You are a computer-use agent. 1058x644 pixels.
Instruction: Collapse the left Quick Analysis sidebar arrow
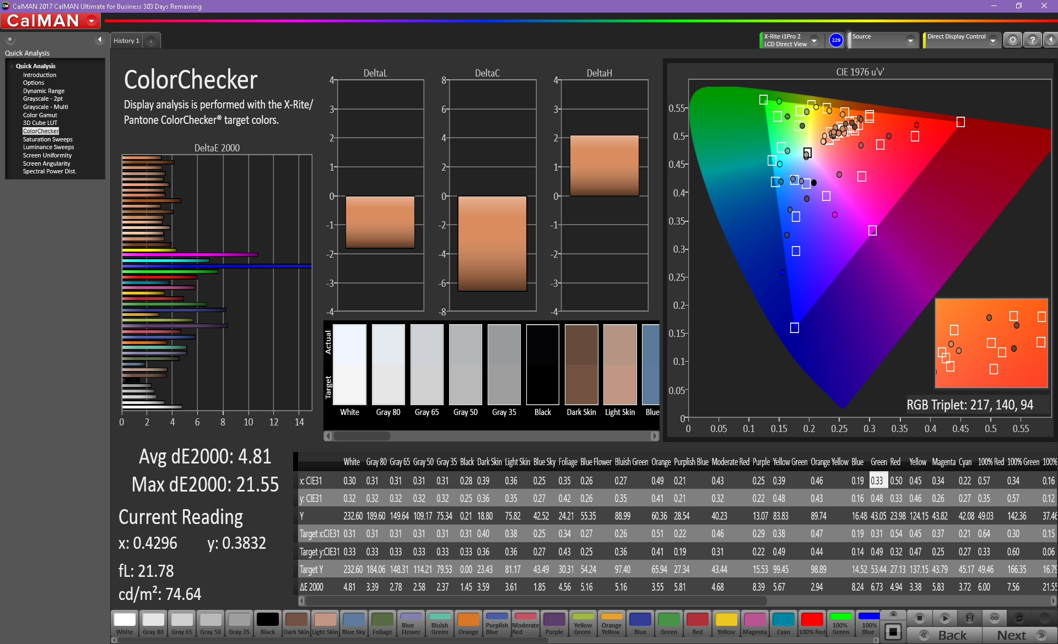point(100,40)
